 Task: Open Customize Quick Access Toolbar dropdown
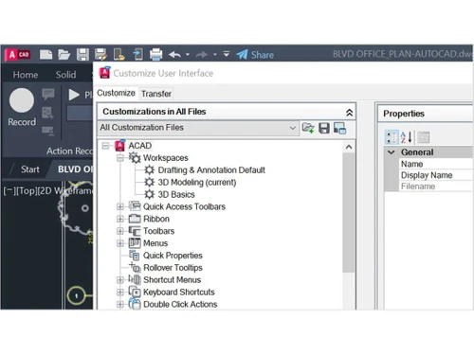tap(227, 54)
